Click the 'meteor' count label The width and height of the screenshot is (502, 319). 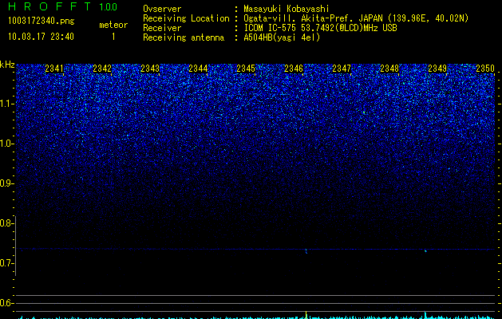click(x=113, y=25)
